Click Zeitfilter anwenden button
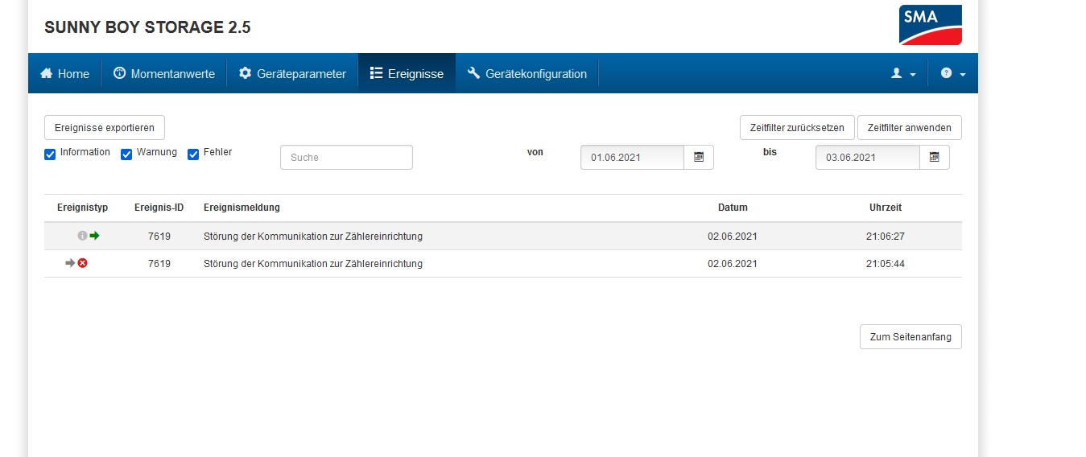This screenshot has height=457, width=1086. coord(910,127)
